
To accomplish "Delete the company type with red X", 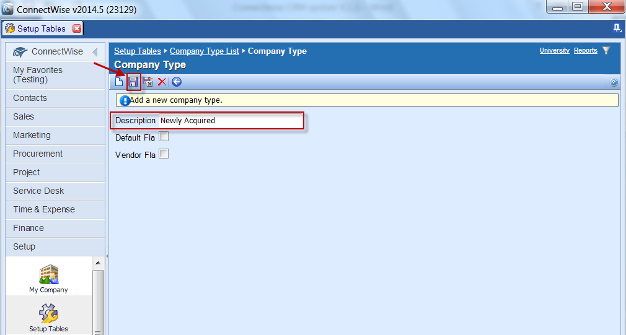I will (162, 82).
